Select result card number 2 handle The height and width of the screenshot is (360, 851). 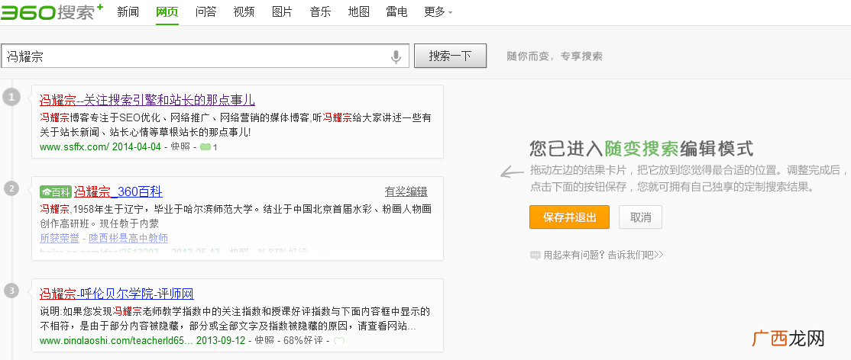coord(11,188)
